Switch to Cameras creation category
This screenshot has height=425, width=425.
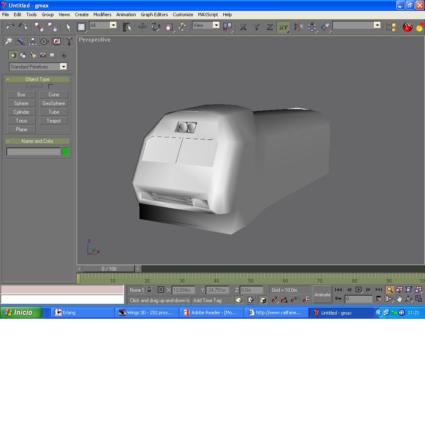(43, 55)
